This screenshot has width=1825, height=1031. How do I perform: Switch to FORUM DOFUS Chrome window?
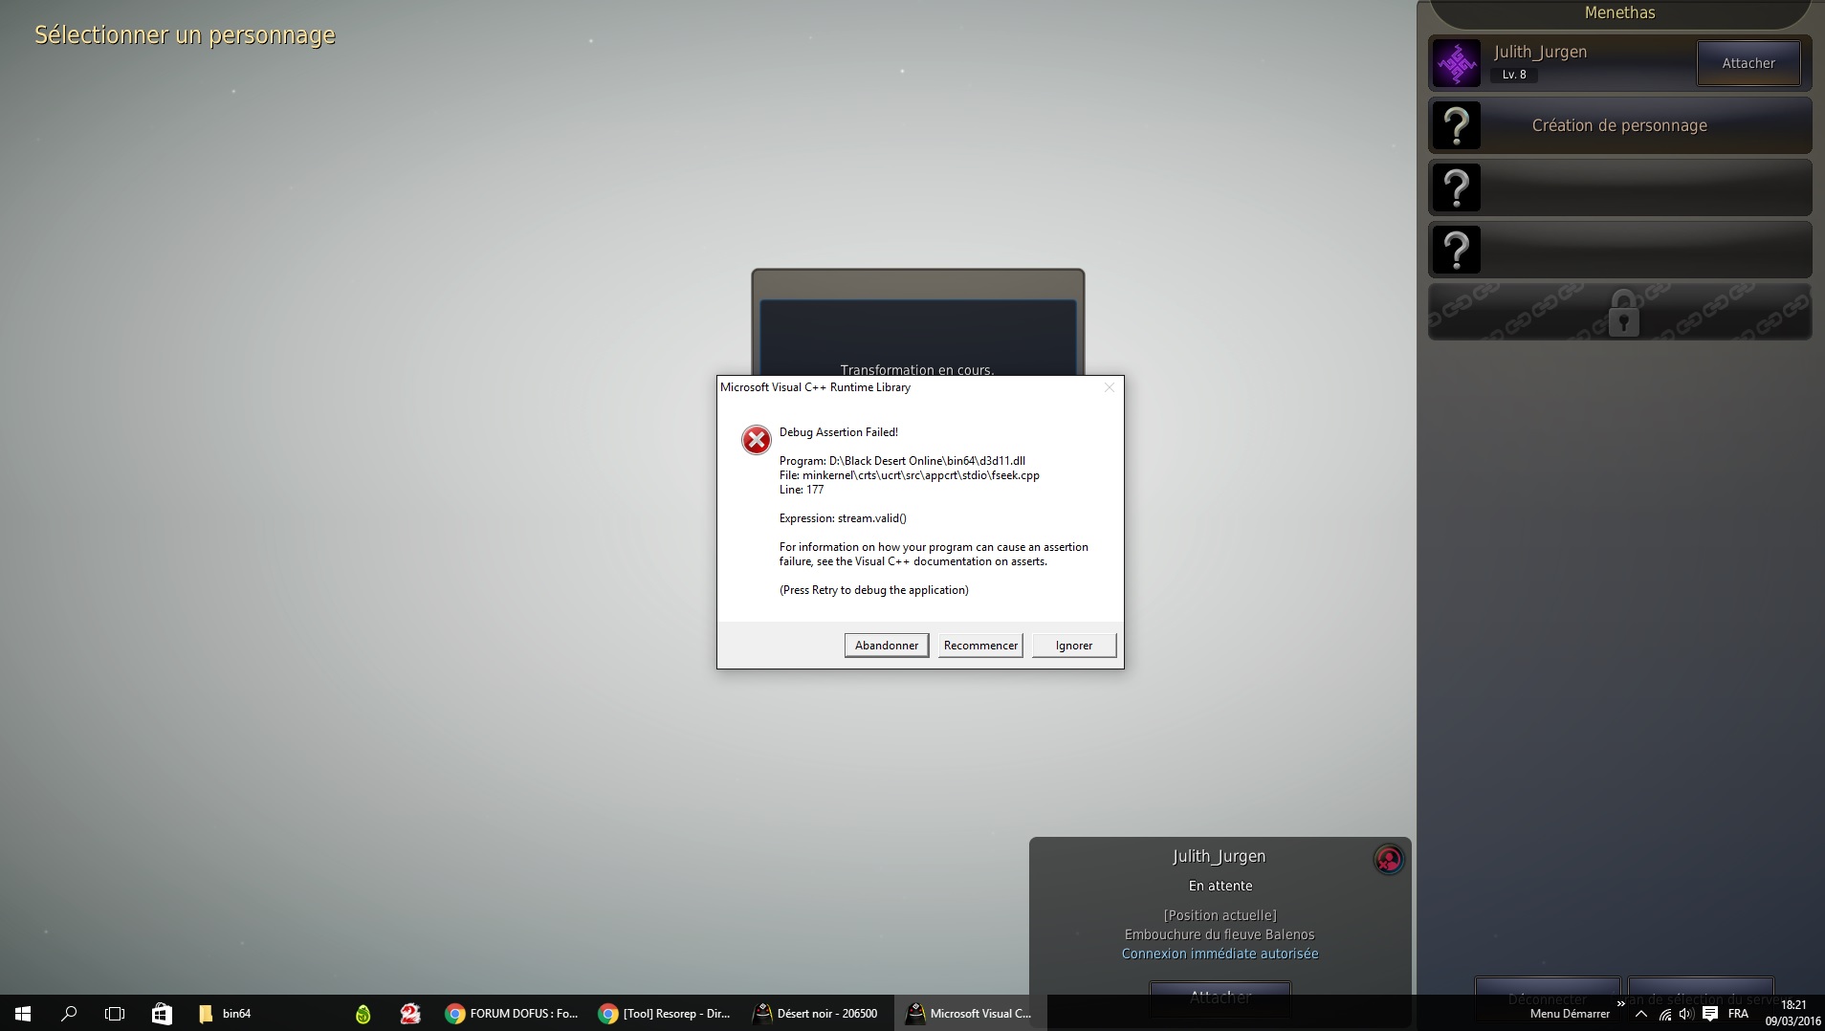tap(512, 1014)
